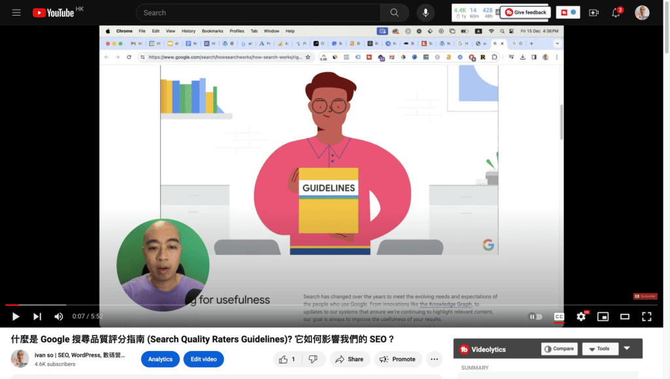Click the 4.6K subscribers text
Screen dimensions: 670x379
click(x=55, y=364)
